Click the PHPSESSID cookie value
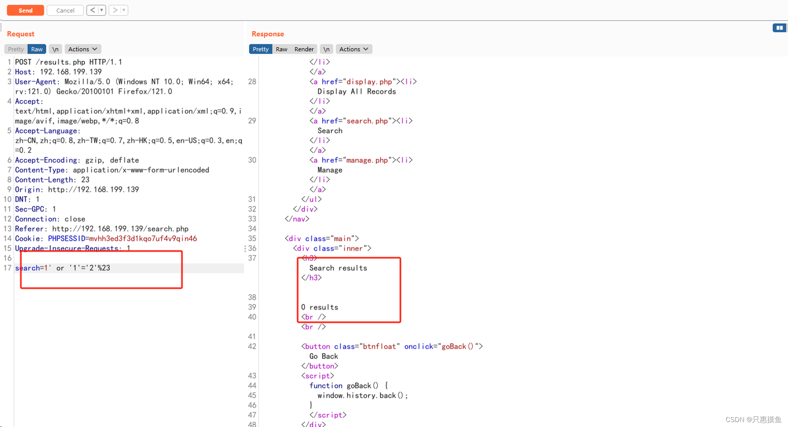This screenshot has width=788, height=427. [143, 239]
